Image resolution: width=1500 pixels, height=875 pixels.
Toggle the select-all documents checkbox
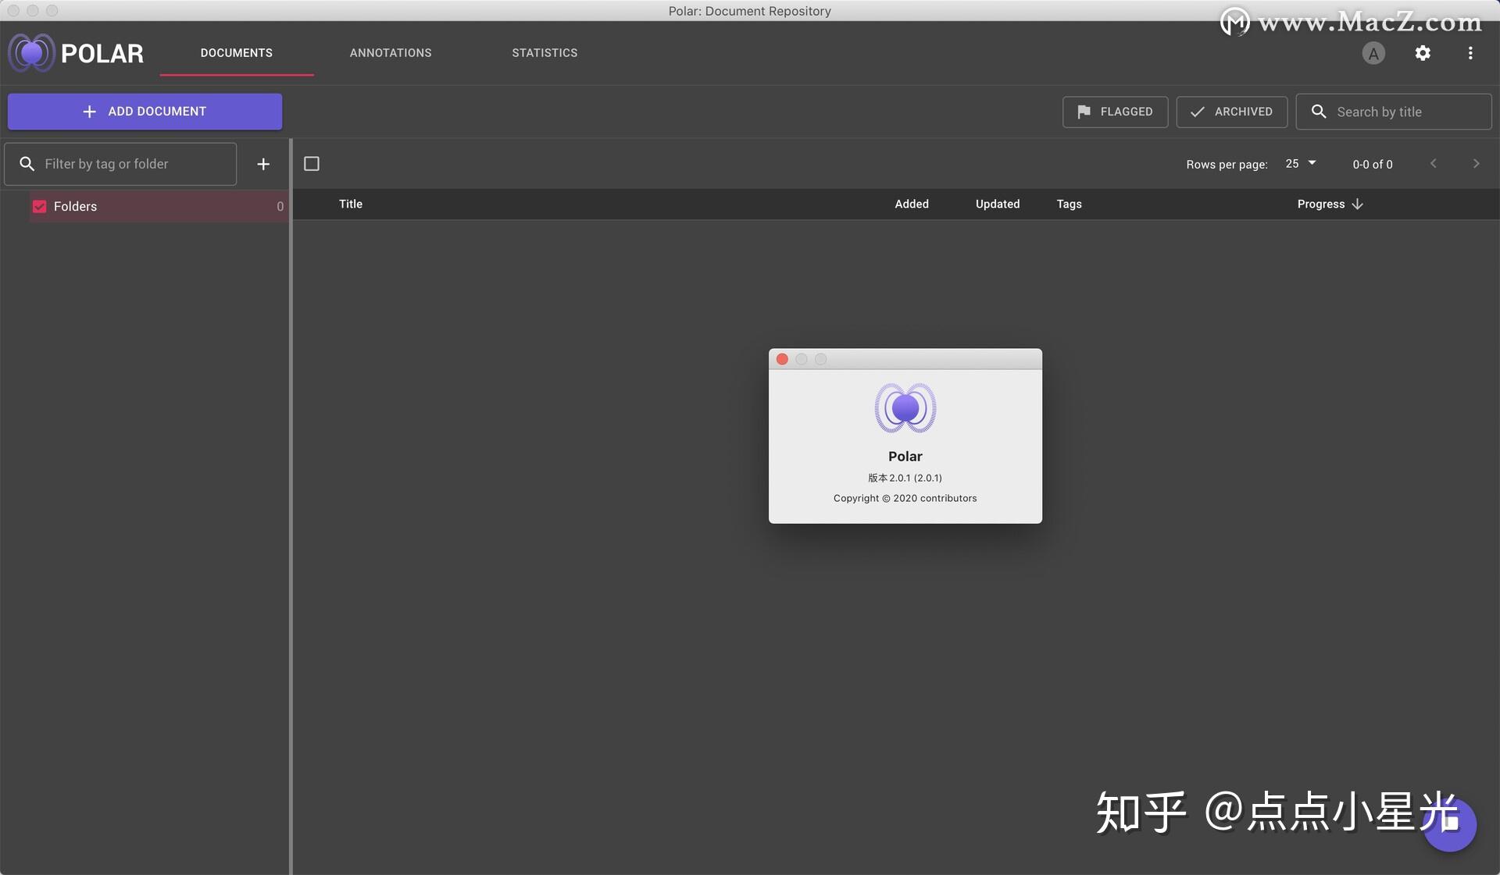point(312,163)
